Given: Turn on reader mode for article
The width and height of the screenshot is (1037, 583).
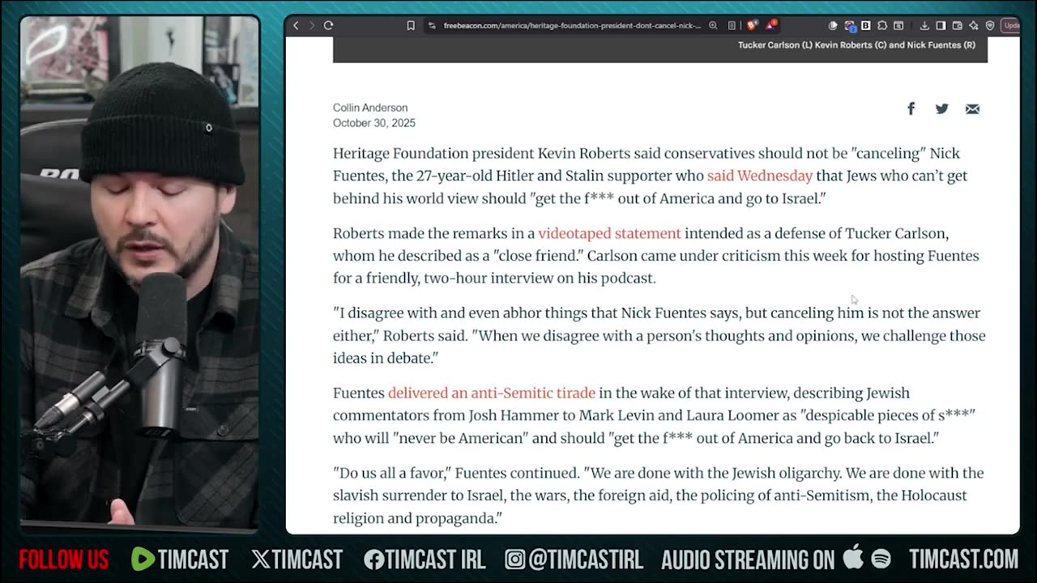Looking at the screenshot, I should [732, 26].
